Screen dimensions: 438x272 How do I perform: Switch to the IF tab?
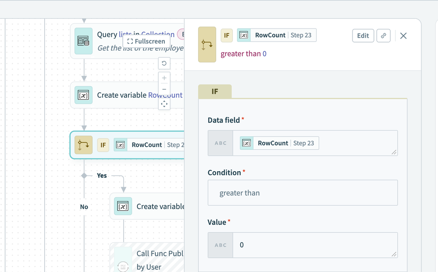(215, 92)
